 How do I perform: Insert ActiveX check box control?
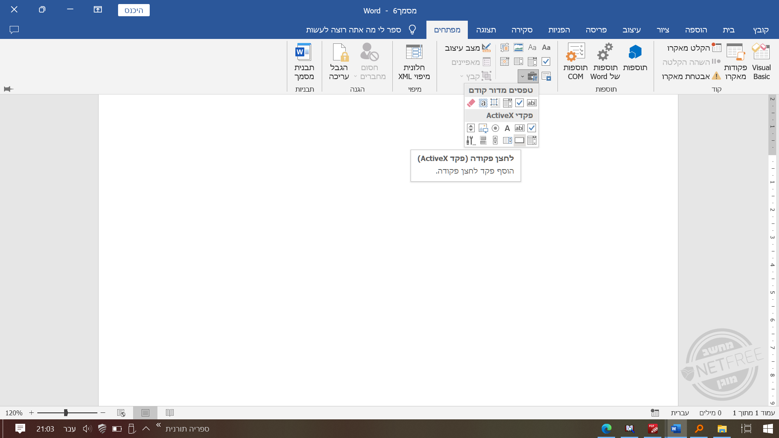pos(532,128)
